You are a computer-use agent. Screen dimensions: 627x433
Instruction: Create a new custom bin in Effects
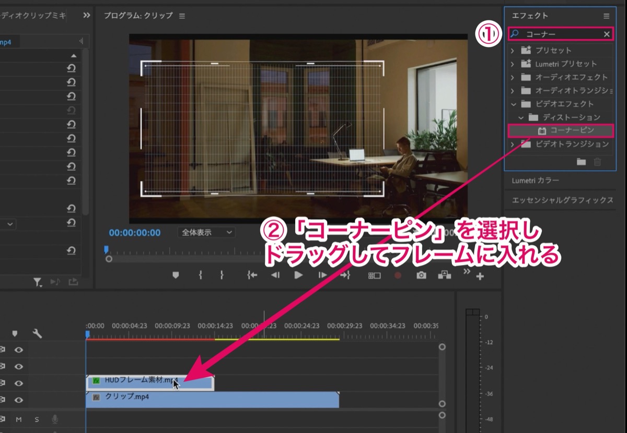coord(581,162)
